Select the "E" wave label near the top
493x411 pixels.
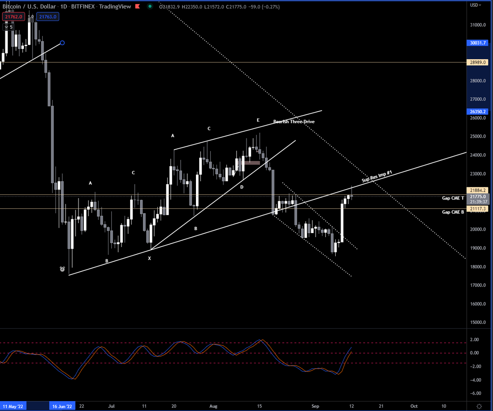click(258, 120)
